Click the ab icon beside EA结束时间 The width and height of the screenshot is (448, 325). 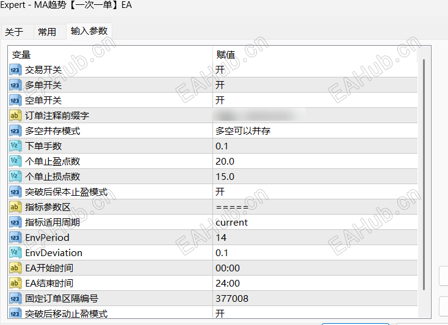pyautogui.click(x=15, y=284)
